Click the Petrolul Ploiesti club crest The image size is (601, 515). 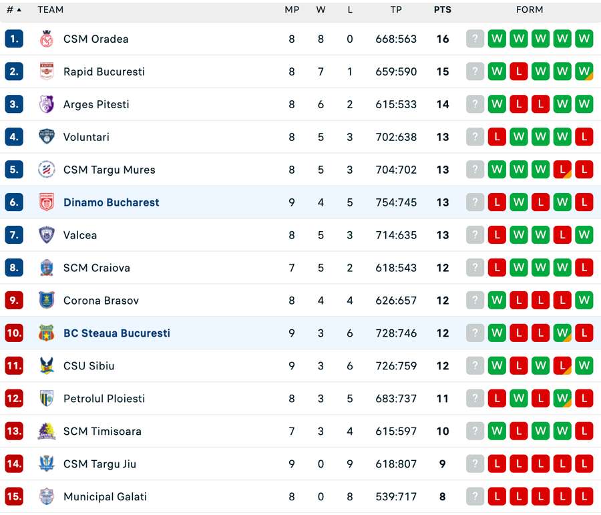click(46, 398)
